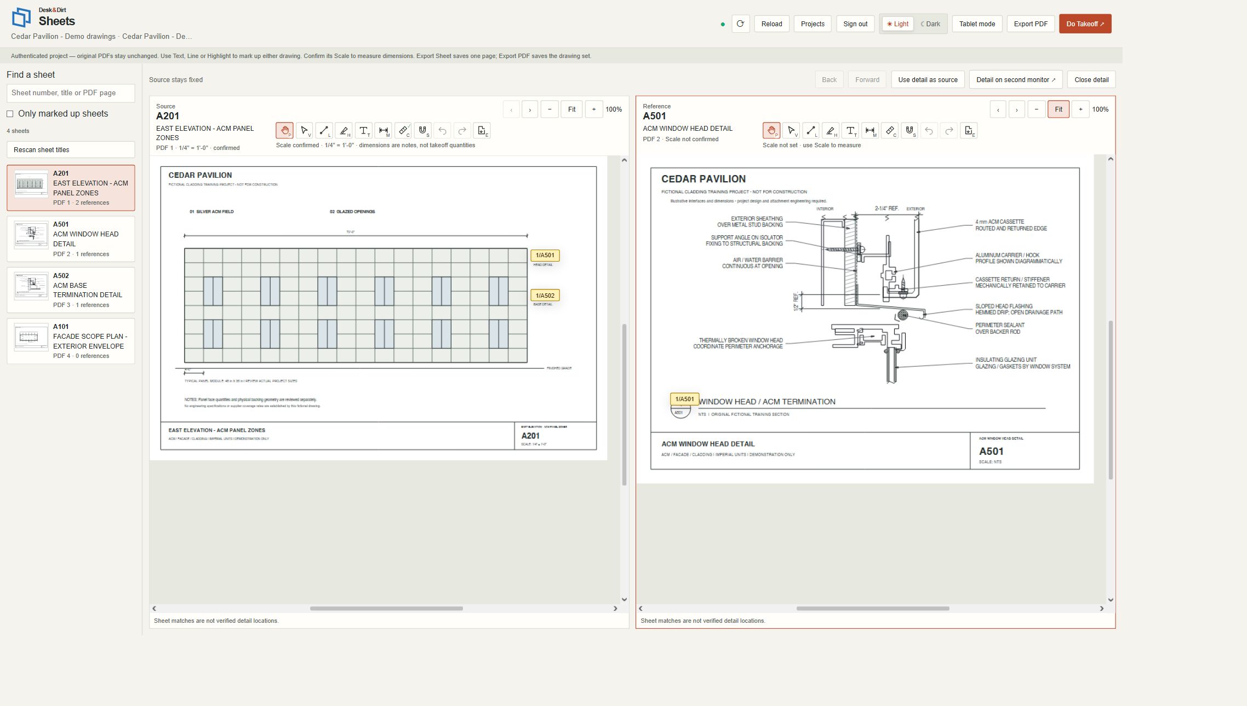The image size is (1247, 706).
Task: Select the A201 East Elevation sheet card
Action: pyautogui.click(x=71, y=188)
